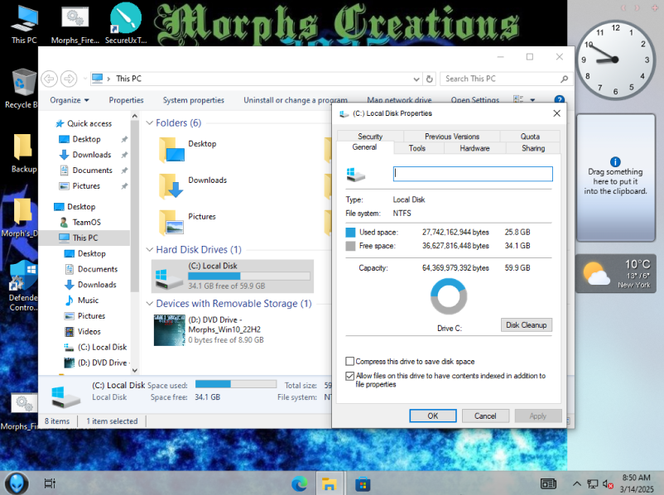The height and width of the screenshot is (495, 664).
Task: Open Microsoft Store from taskbar
Action: [363, 483]
